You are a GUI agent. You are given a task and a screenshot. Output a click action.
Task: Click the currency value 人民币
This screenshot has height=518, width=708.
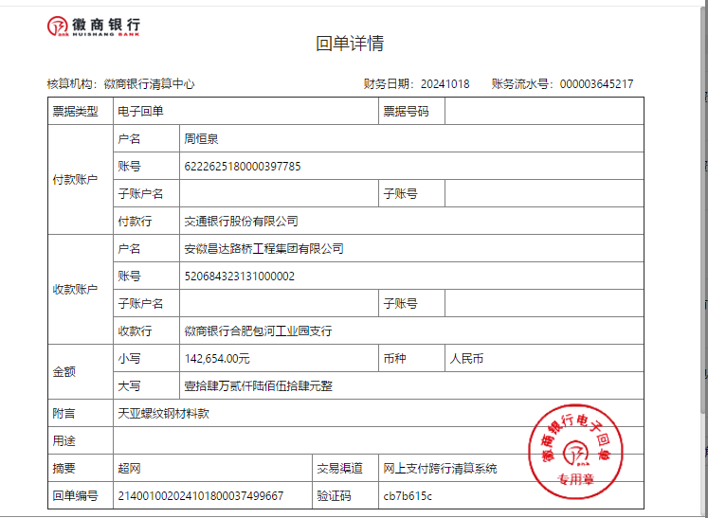pyautogui.click(x=466, y=359)
